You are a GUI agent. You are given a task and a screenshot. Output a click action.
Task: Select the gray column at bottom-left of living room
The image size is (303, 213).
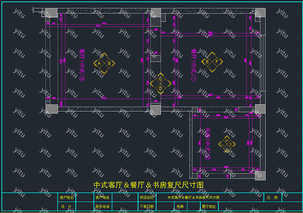52,109
